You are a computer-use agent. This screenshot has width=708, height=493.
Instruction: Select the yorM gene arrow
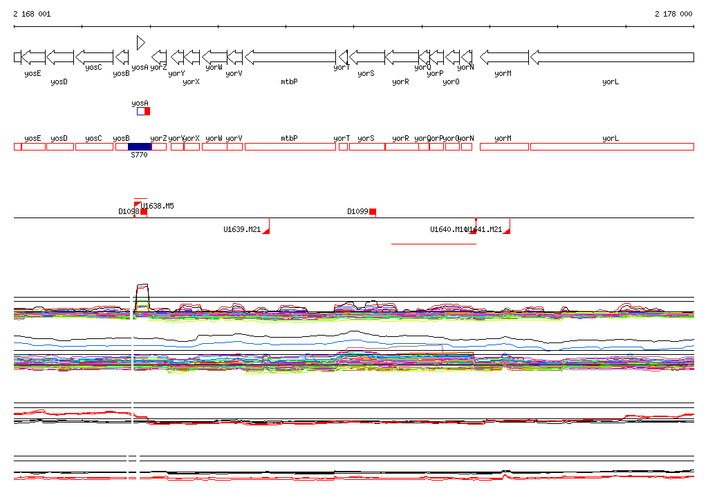(504, 57)
